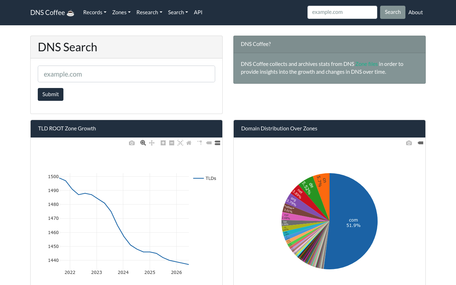Go to the API page

pos(198,12)
